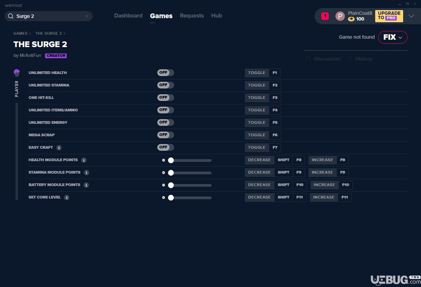421x287 pixels.
Task: Click THE SURGE 2 breadcrumb
Action: tap(48, 33)
